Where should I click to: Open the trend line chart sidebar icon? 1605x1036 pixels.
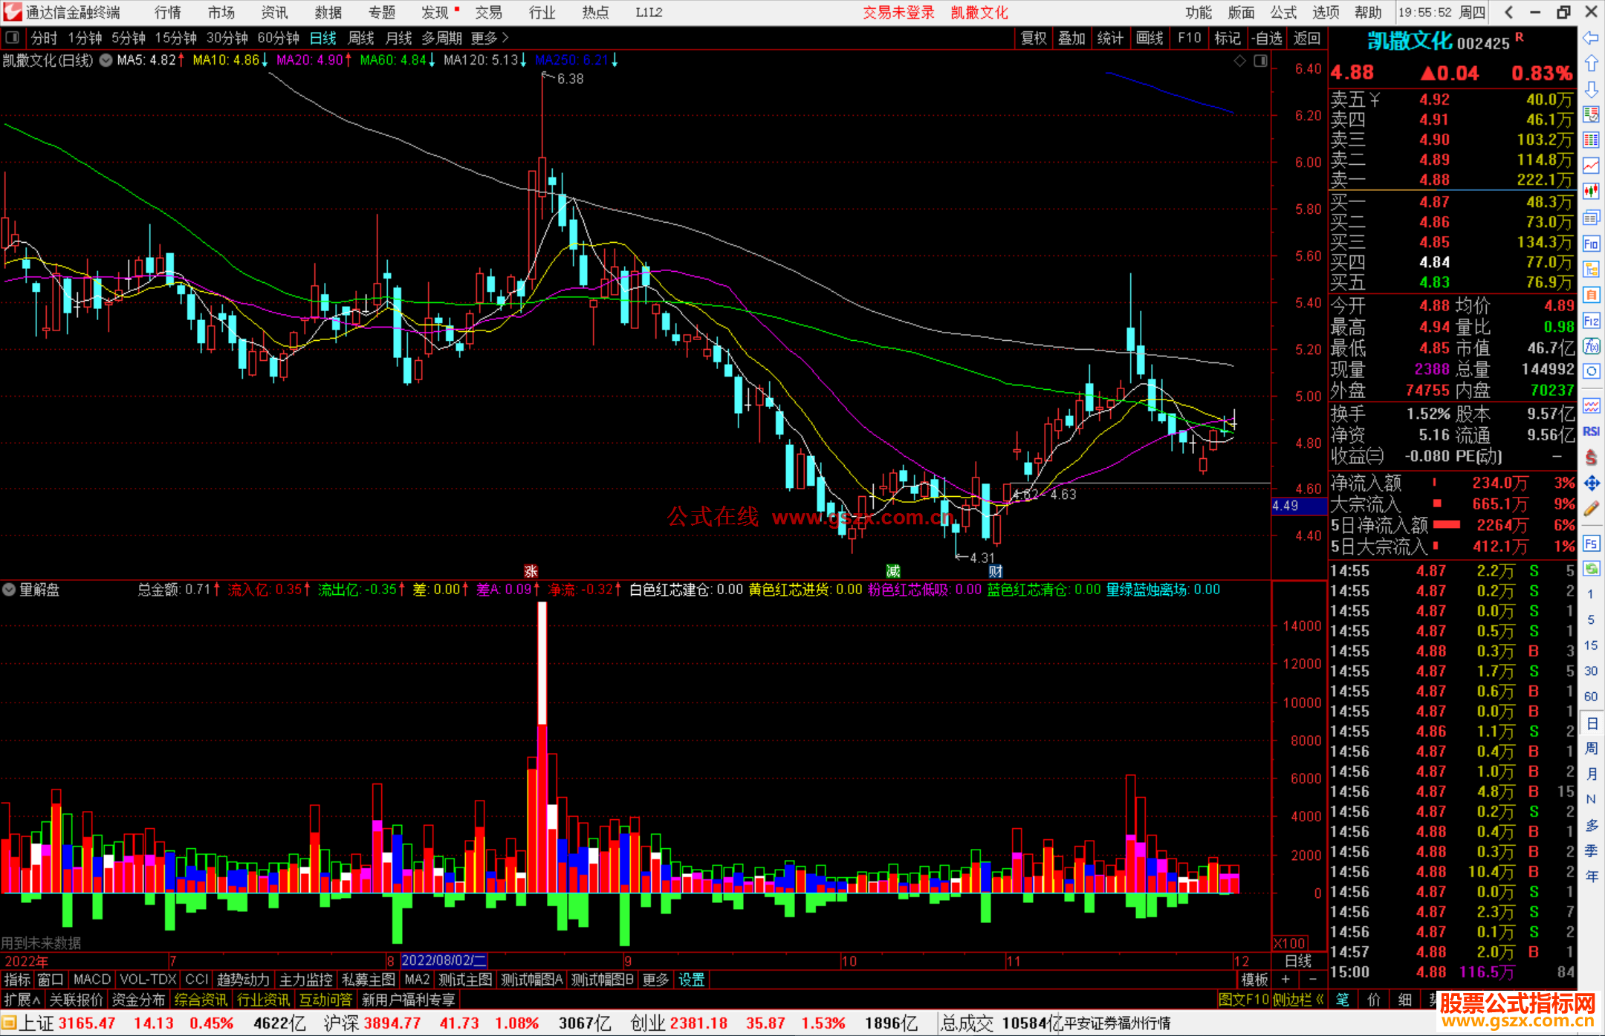pos(1591,166)
